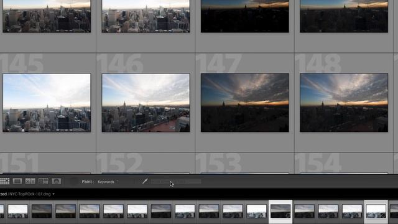Click the highlighted bright-sky filmstrip thumbnail
The width and height of the screenshot is (398, 224).
click(x=376, y=211)
